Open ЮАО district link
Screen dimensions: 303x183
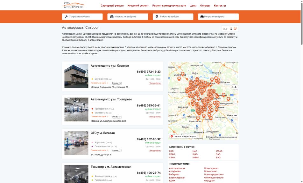[195, 154]
